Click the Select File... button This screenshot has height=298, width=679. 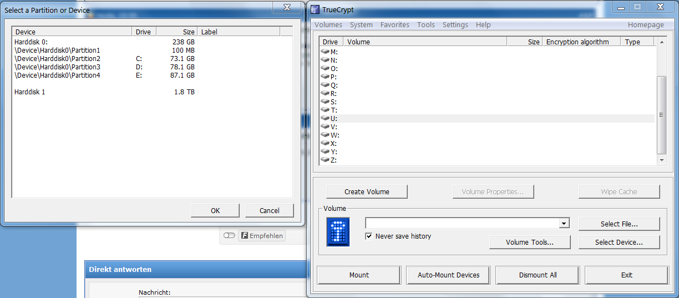619,224
